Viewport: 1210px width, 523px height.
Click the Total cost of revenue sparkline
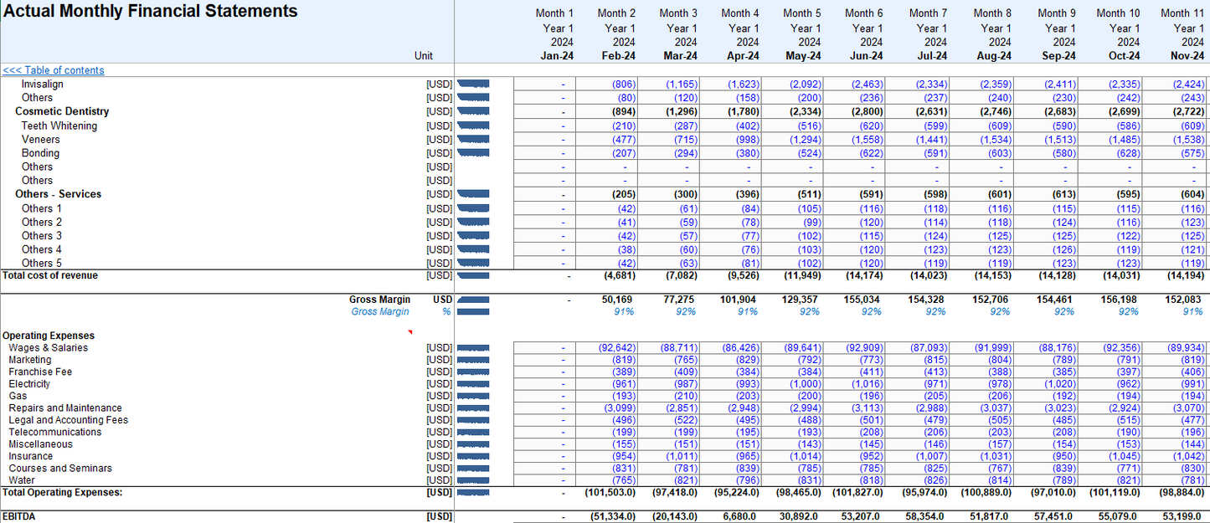tap(473, 275)
